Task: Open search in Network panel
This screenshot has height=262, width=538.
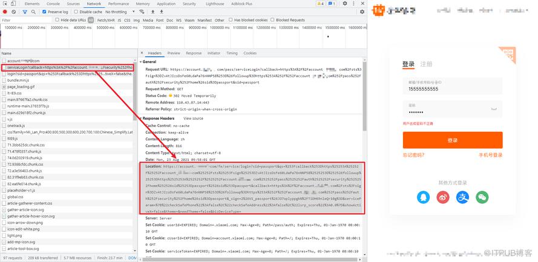Action: [x=33, y=11]
